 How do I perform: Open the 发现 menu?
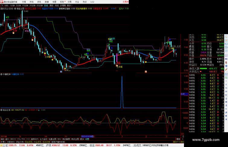pos(62,2)
